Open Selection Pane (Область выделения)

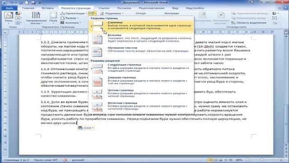pos(249,23)
